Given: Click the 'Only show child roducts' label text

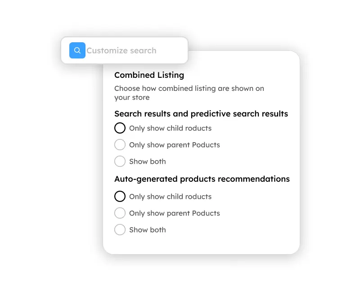Looking at the screenshot, I should tap(170, 128).
